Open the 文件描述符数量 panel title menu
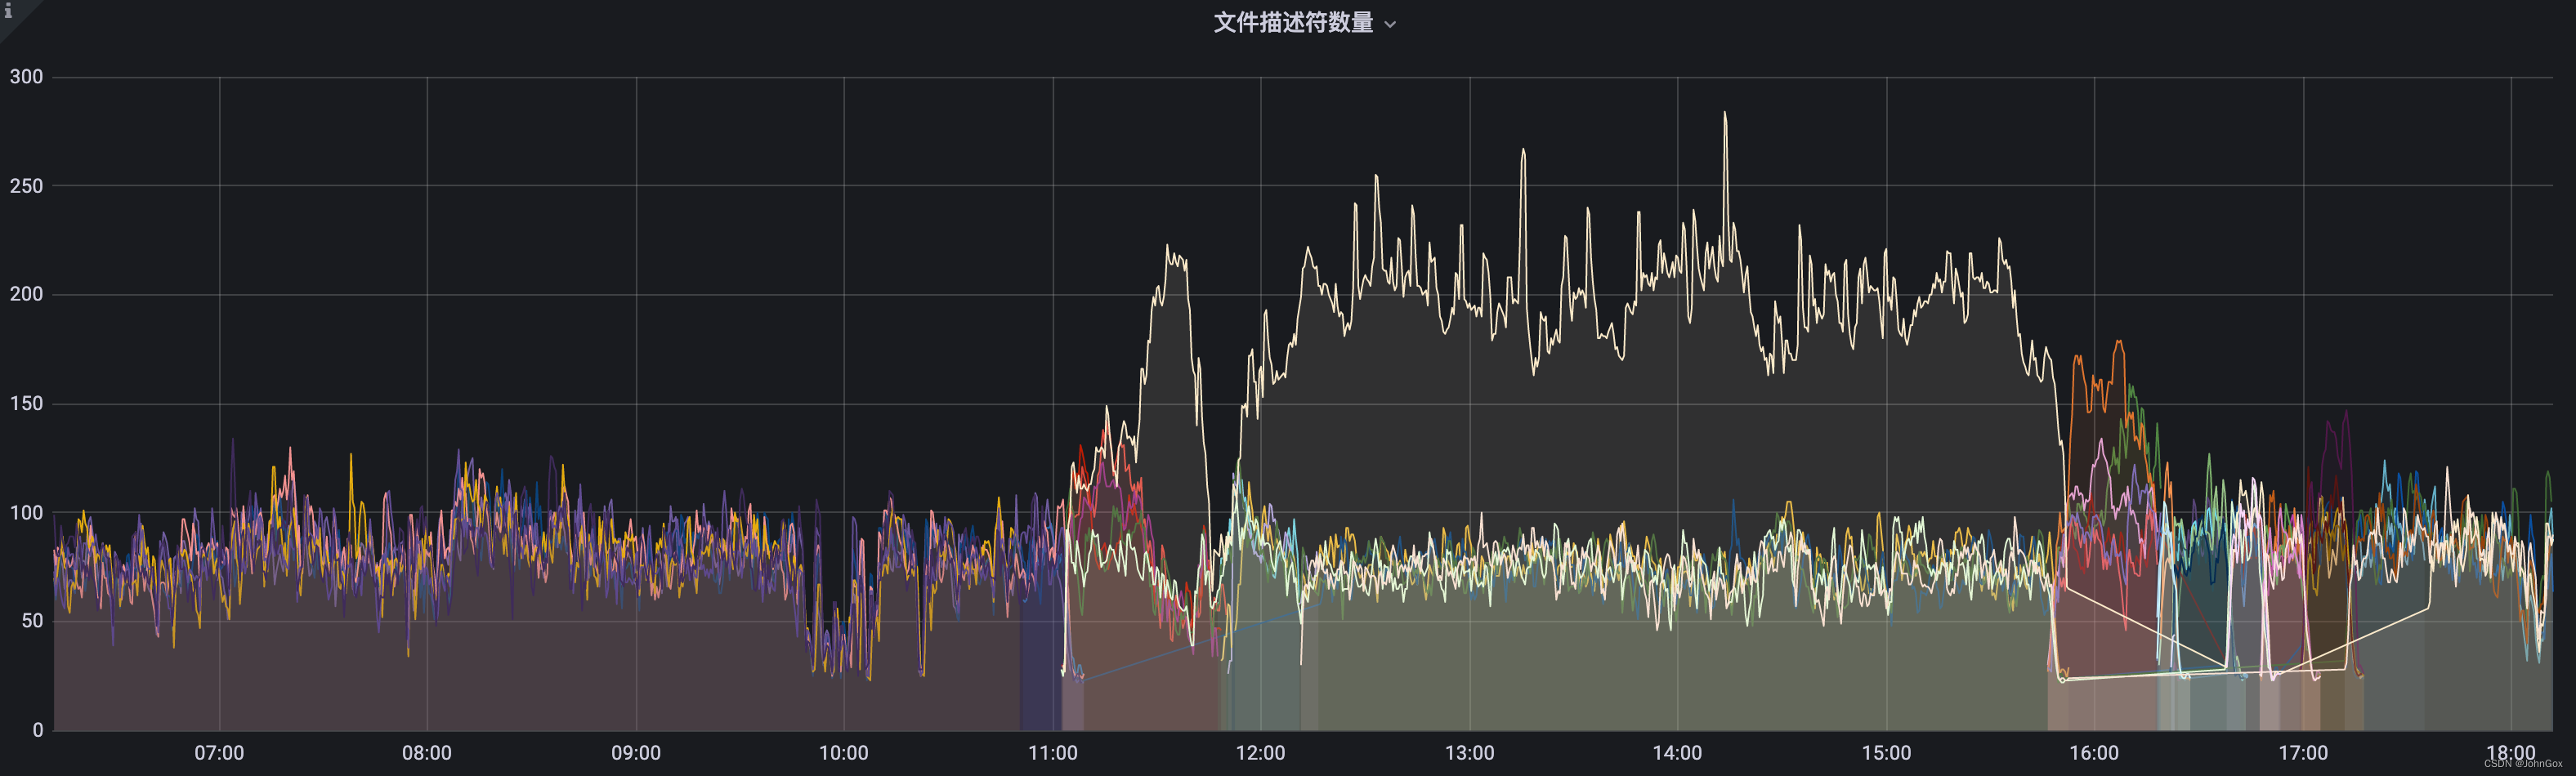 tap(1293, 23)
